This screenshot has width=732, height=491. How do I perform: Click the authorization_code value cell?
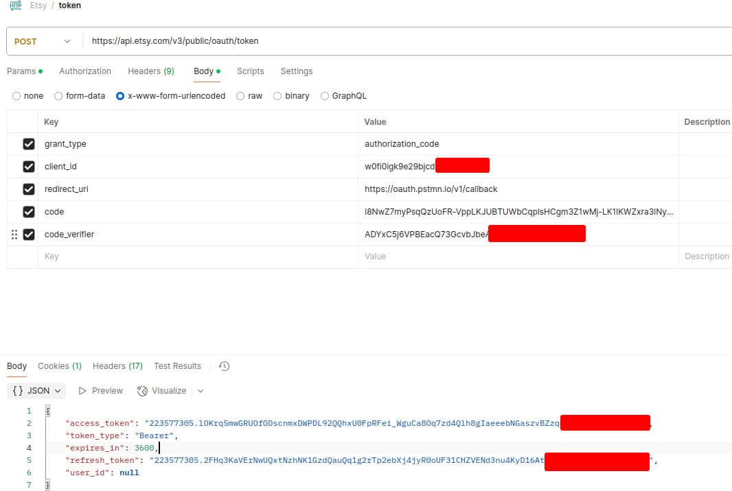pos(518,144)
